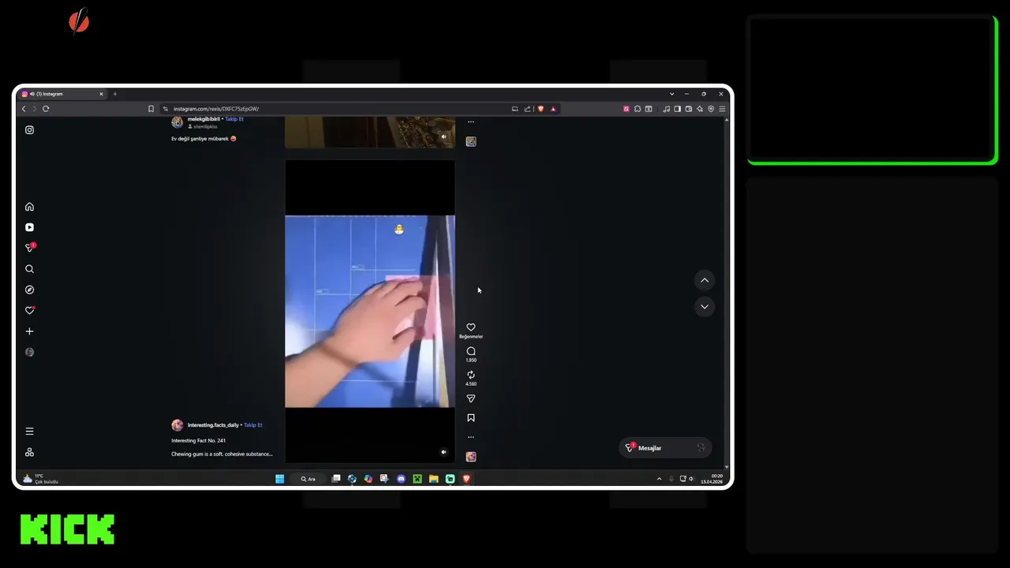Share the reel via send icon
Screen dimensions: 1010x568
471,398
